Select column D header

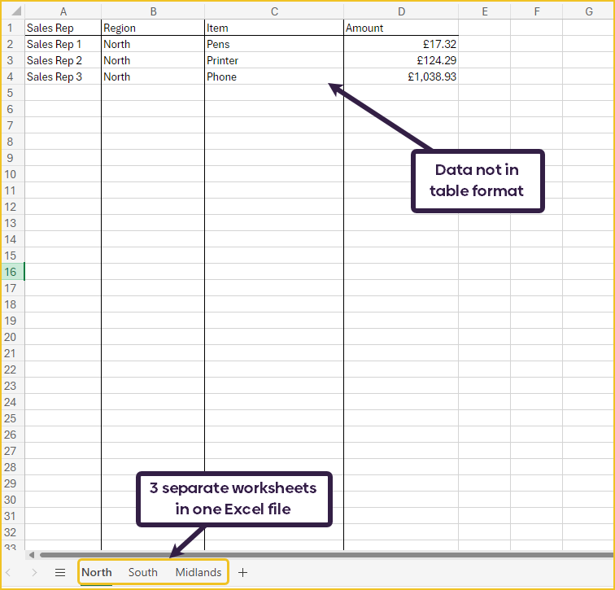tap(400, 11)
